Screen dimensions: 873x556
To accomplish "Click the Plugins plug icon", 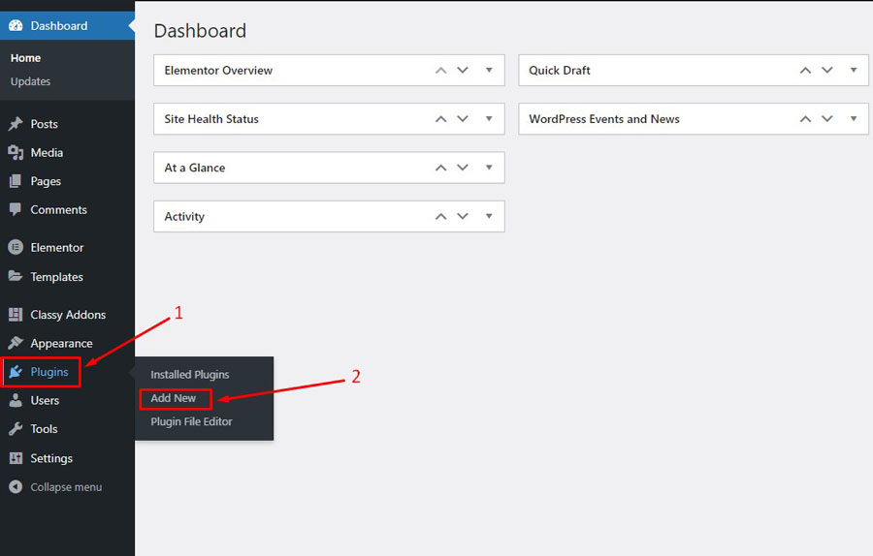I will click(16, 372).
